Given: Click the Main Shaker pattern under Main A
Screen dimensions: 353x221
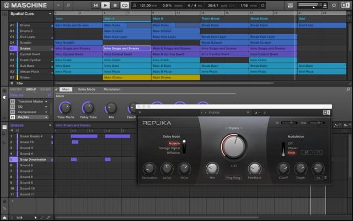Looking at the screenshot, I should [127, 77].
